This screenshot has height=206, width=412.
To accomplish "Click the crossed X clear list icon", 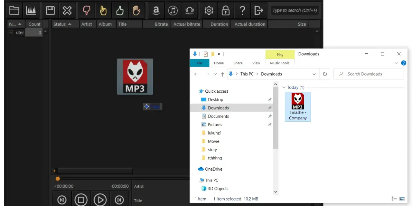I will point(67,11).
